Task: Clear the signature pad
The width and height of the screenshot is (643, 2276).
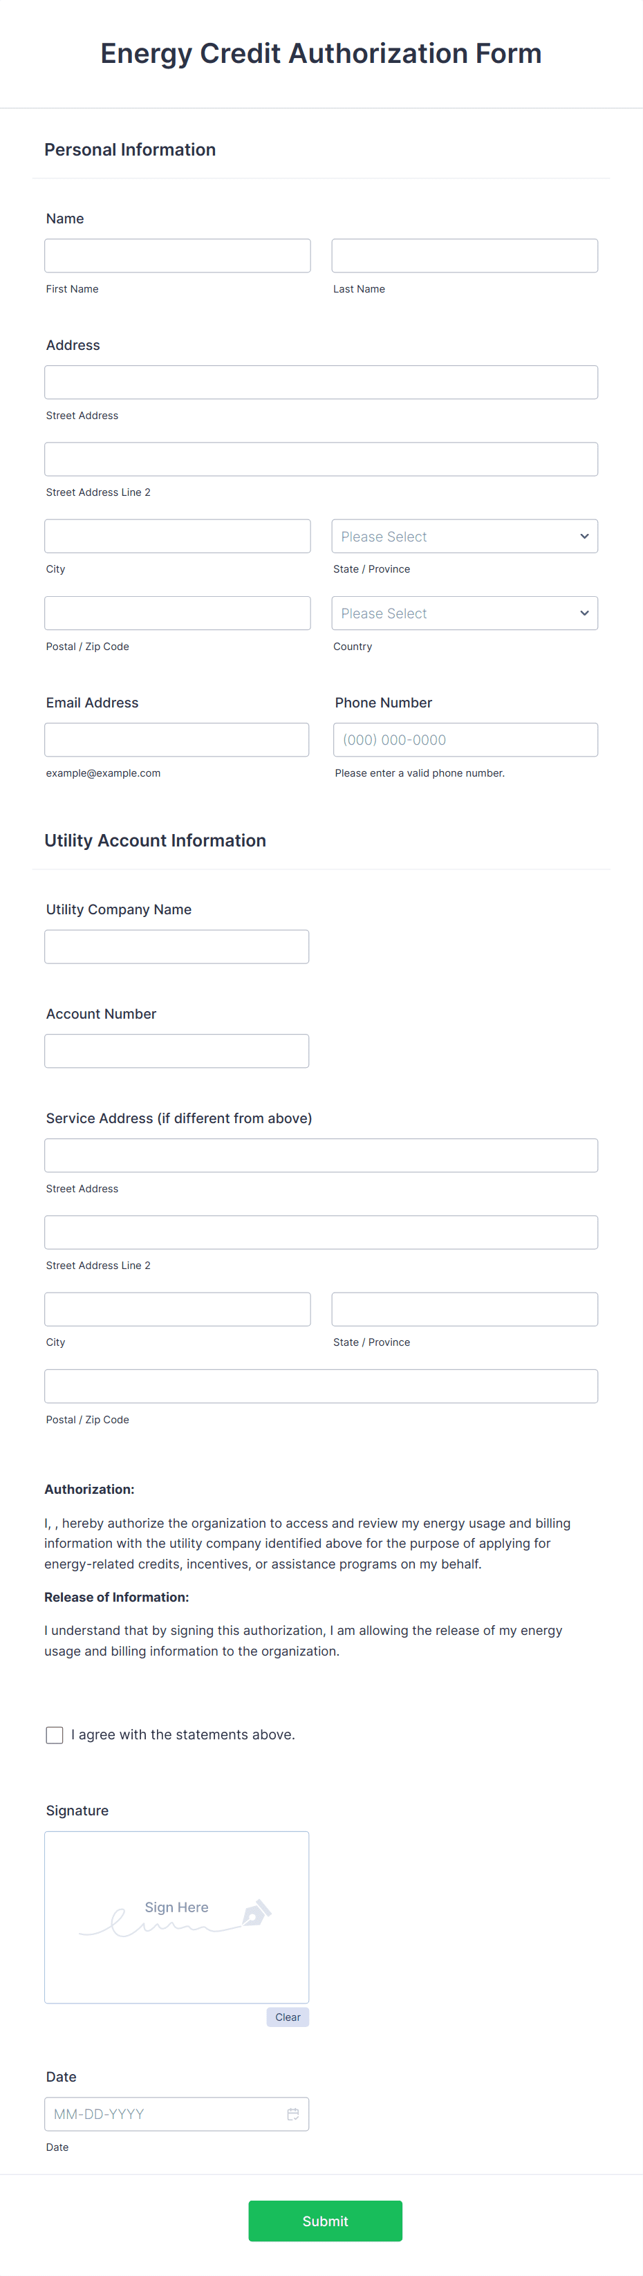Action: coord(288,2016)
